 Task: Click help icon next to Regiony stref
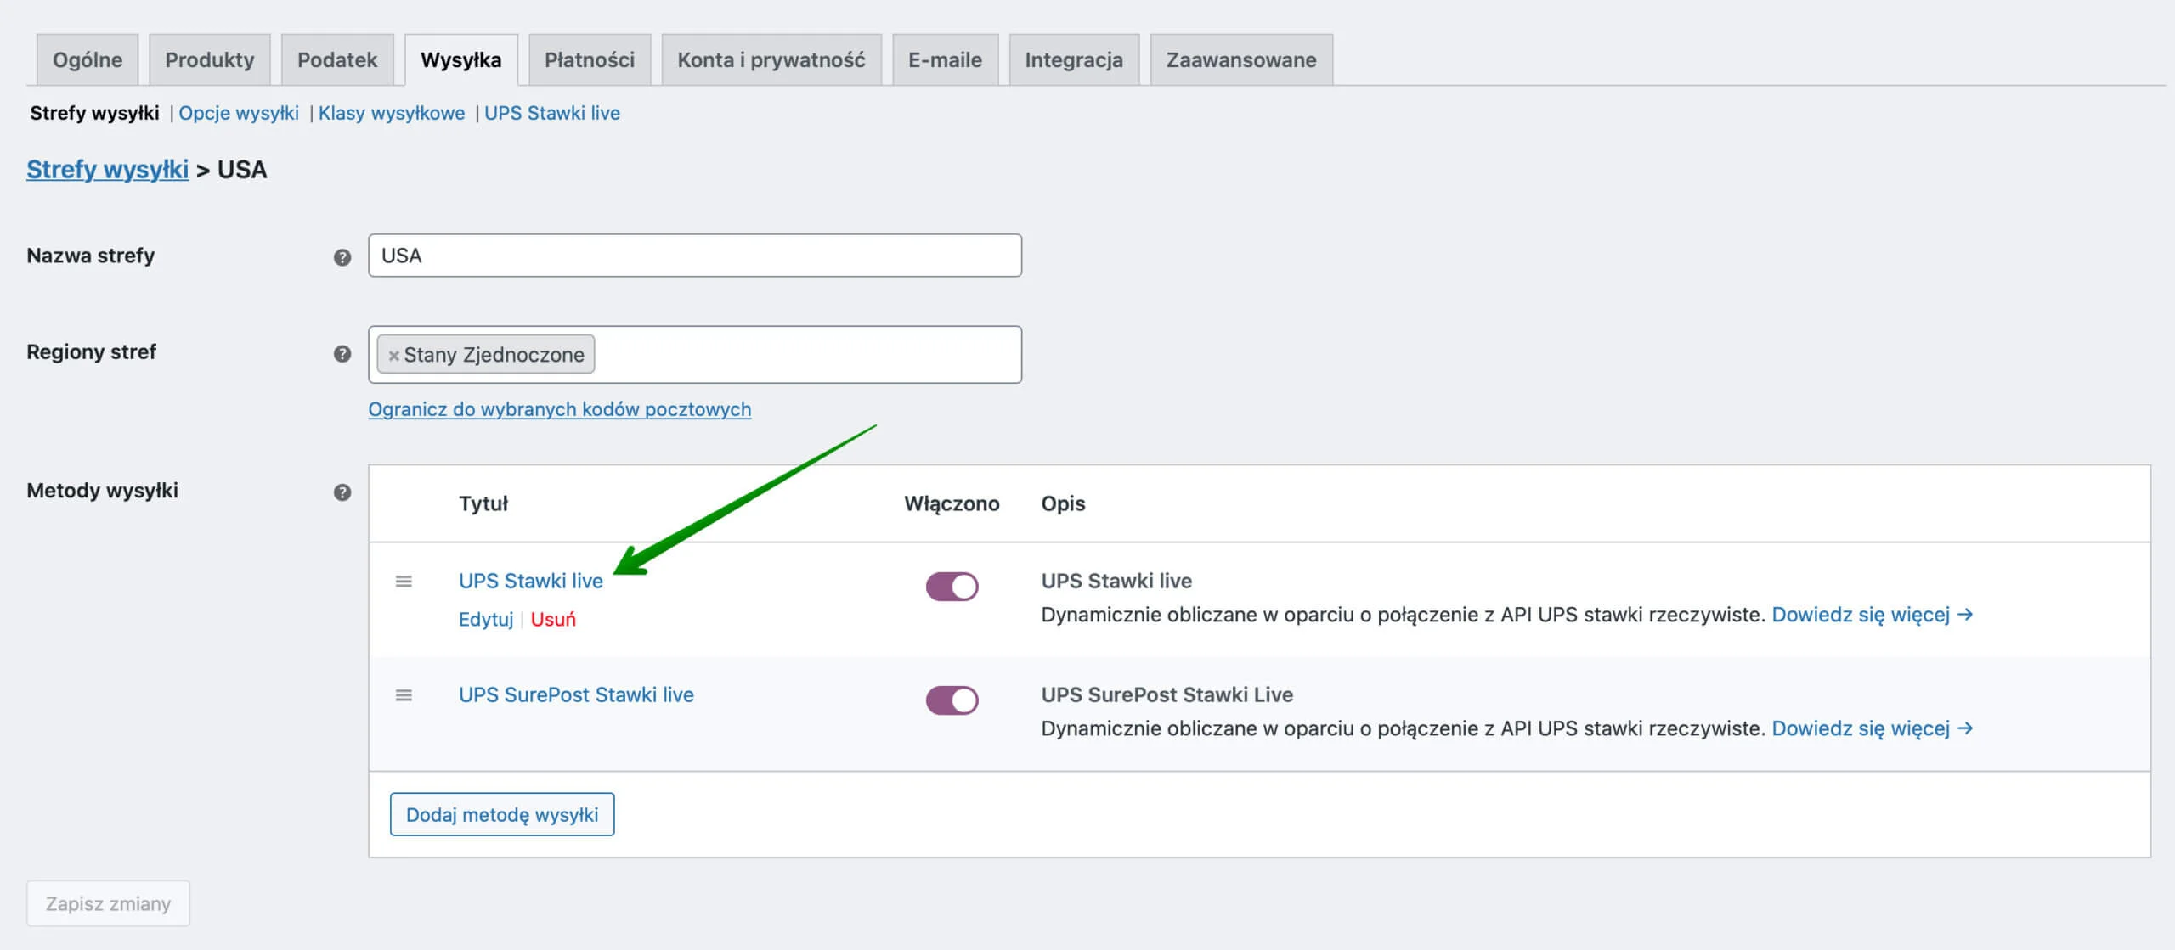(x=342, y=353)
